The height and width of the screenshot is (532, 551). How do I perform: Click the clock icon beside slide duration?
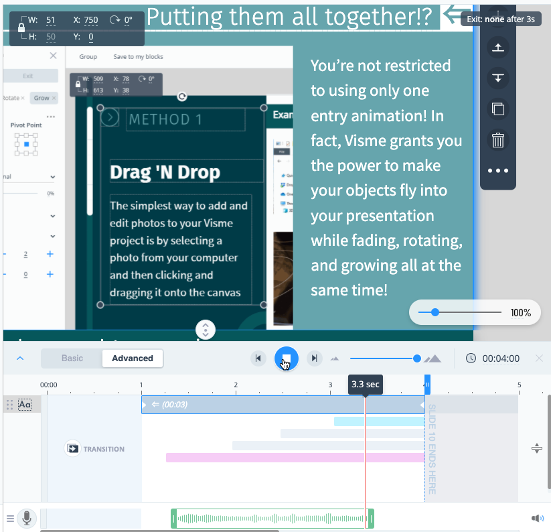pyautogui.click(x=471, y=358)
